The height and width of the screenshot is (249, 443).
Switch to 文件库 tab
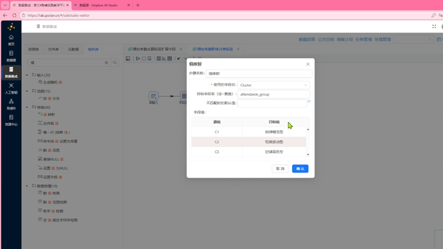(53, 50)
